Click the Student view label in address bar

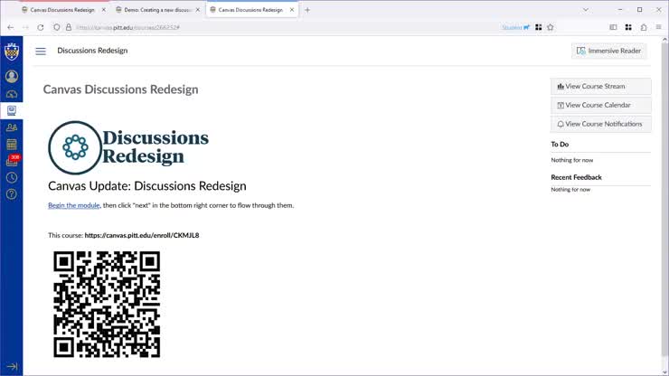click(515, 27)
